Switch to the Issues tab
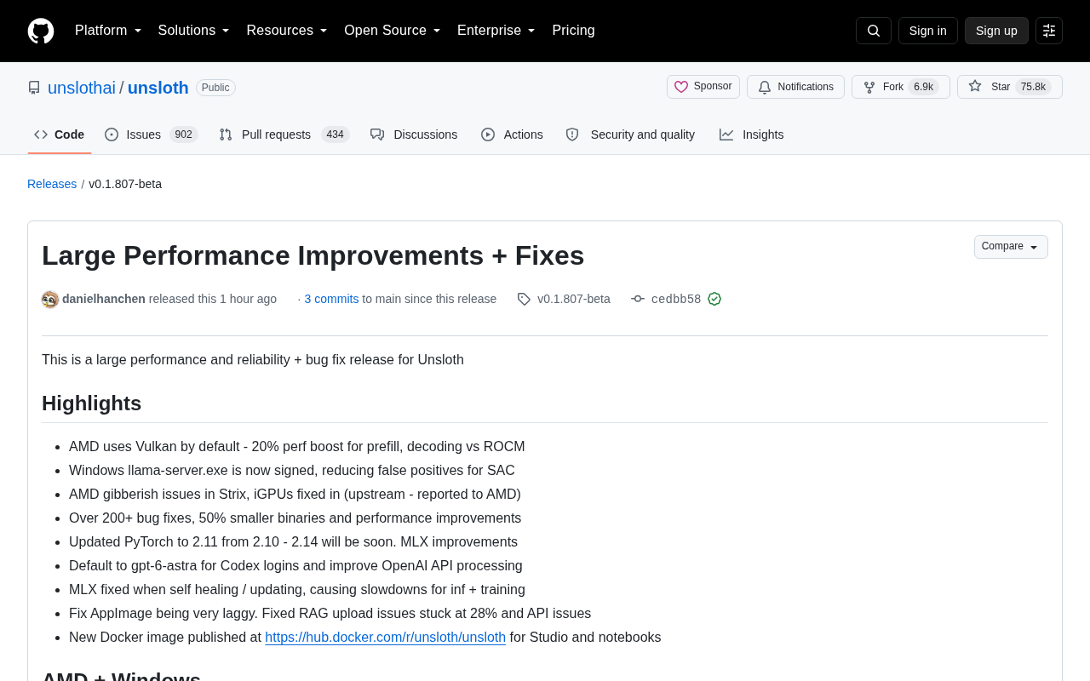The image size is (1090, 681). [151, 134]
